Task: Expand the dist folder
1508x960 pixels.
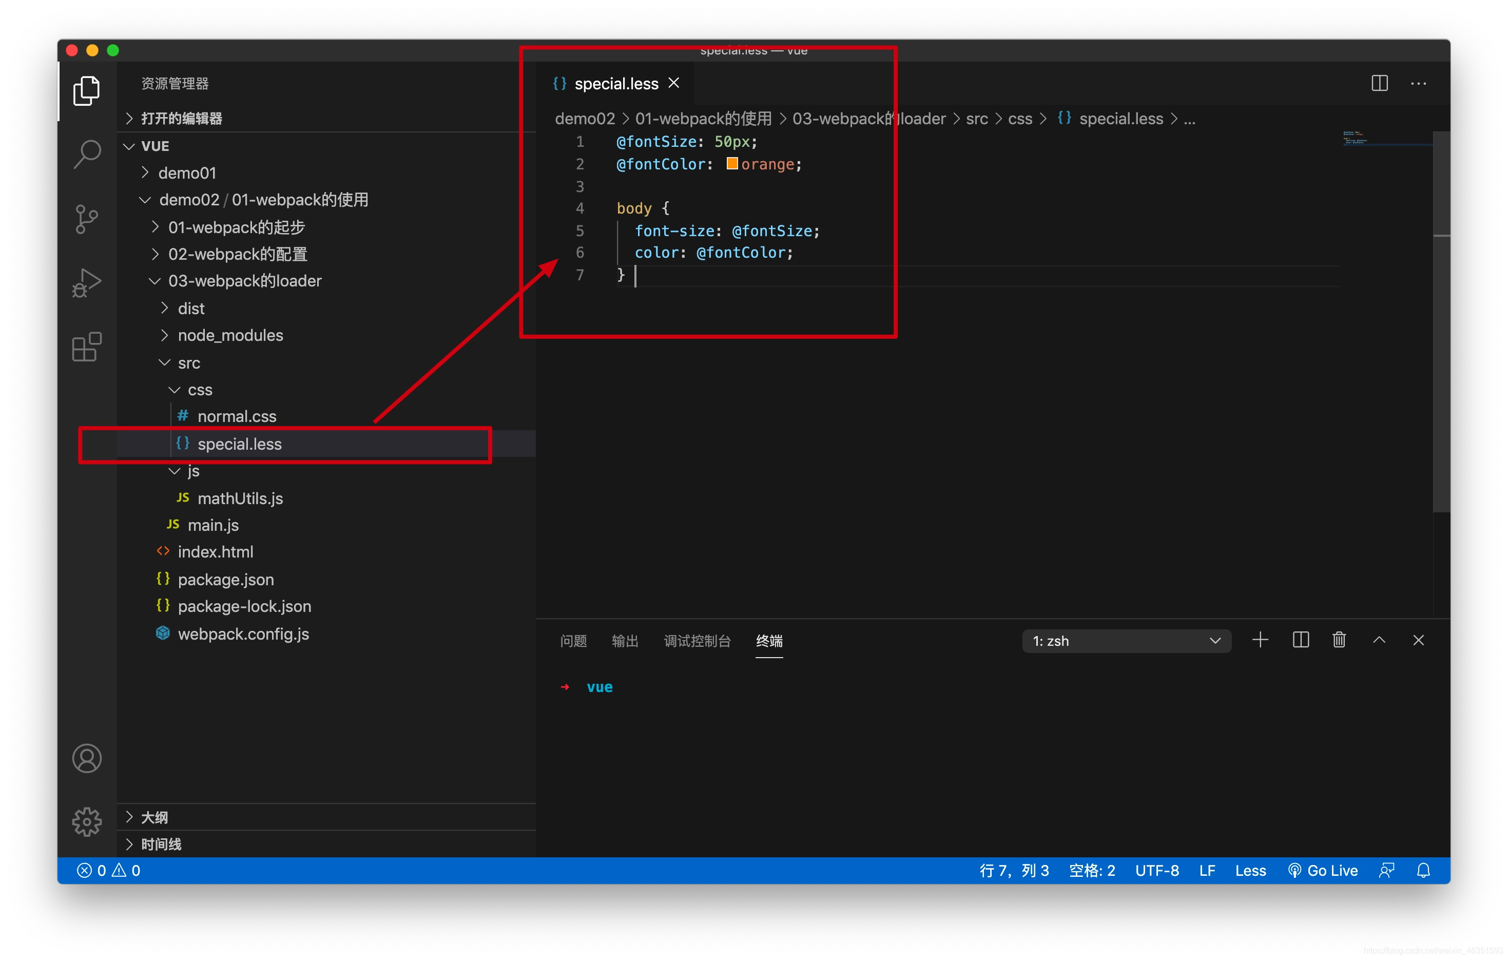Action: click(x=325, y=309)
